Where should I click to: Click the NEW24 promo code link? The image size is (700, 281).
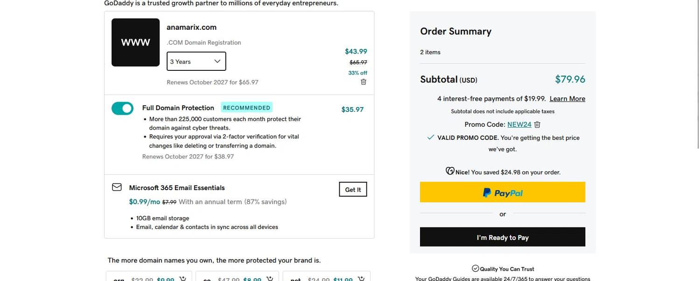point(519,124)
